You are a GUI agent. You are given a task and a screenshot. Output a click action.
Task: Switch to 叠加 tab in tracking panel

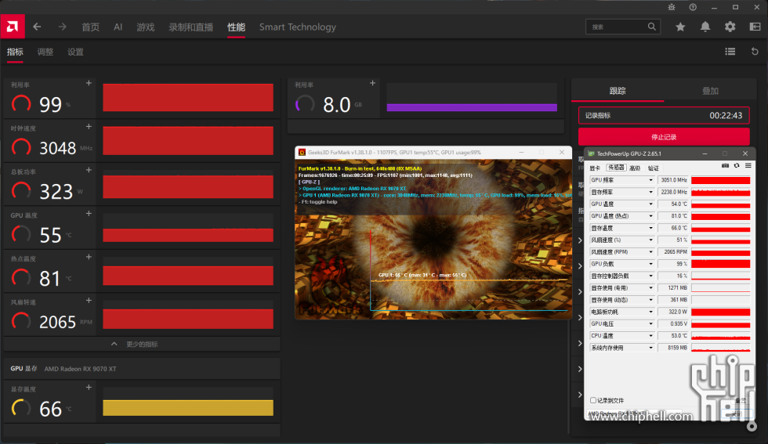710,91
